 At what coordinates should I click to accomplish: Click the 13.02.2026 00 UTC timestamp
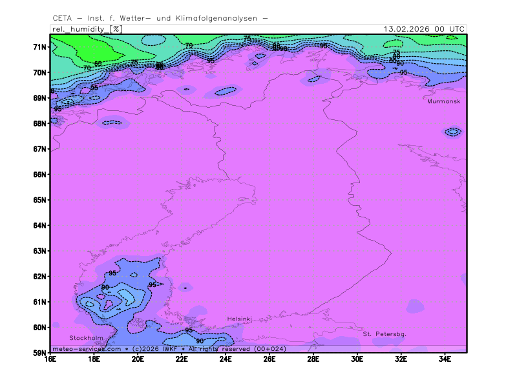point(423,29)
